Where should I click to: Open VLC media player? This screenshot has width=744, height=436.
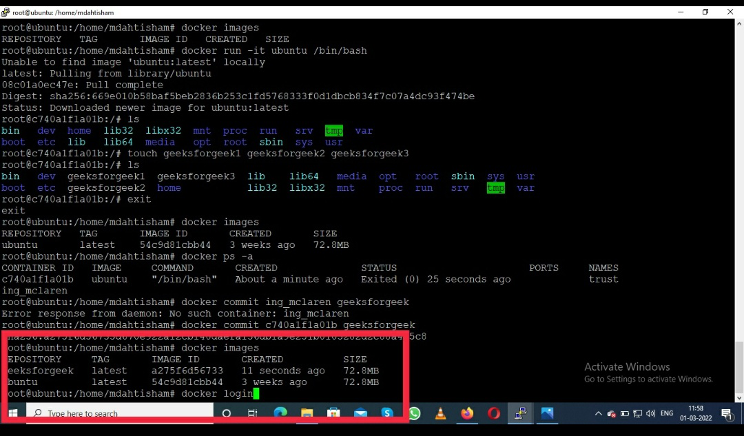click(x=440, y=413)
